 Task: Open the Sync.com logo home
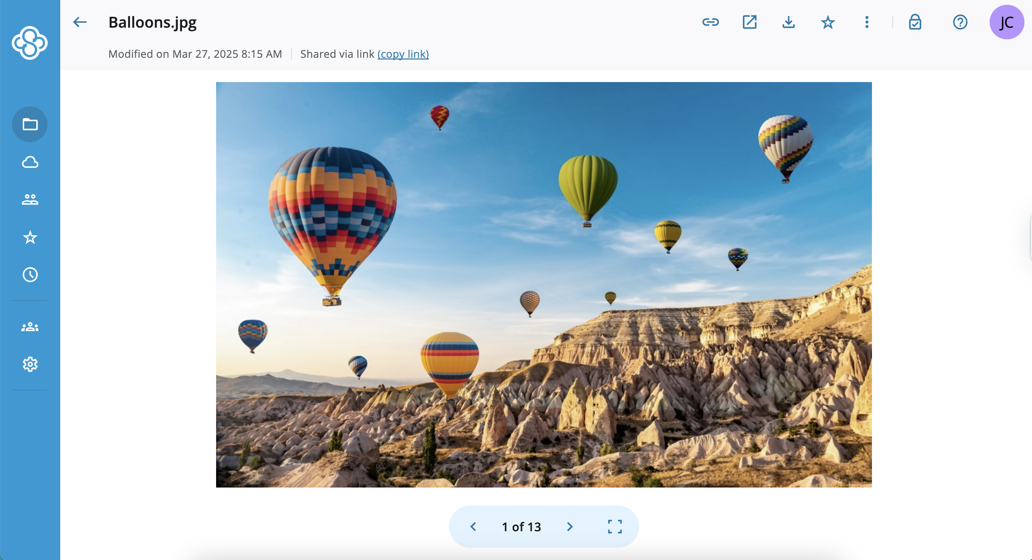coord(30,43)
